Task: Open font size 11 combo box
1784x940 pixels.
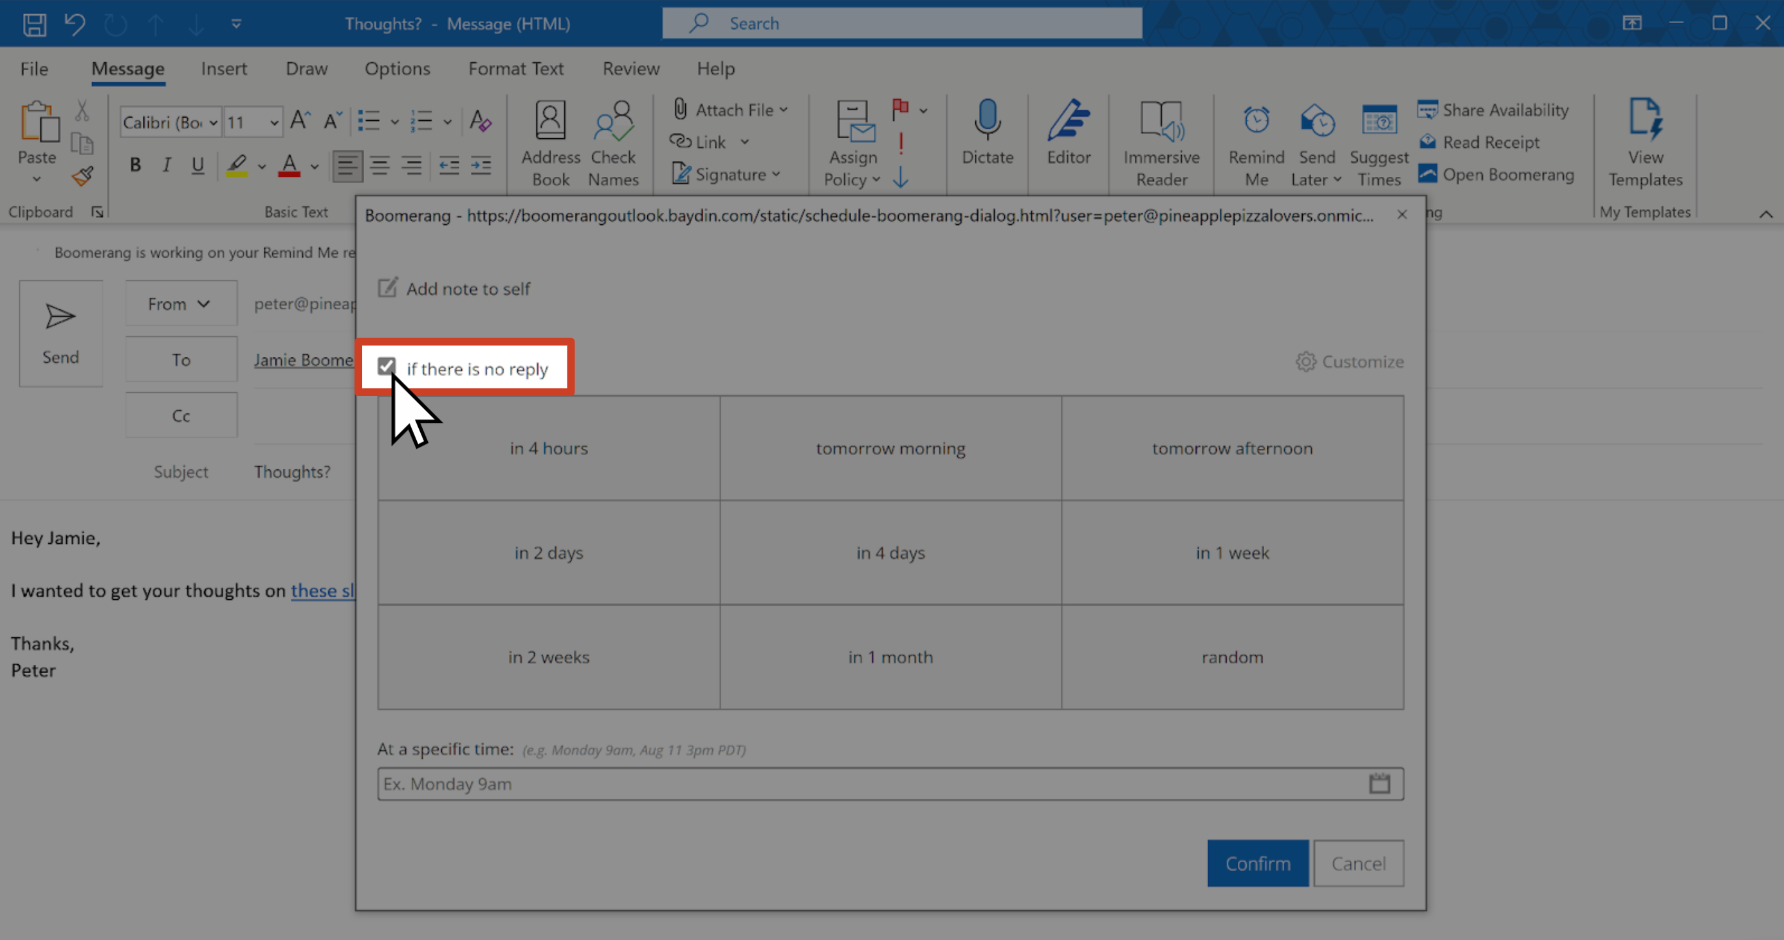Action: (x=253, y=123)
